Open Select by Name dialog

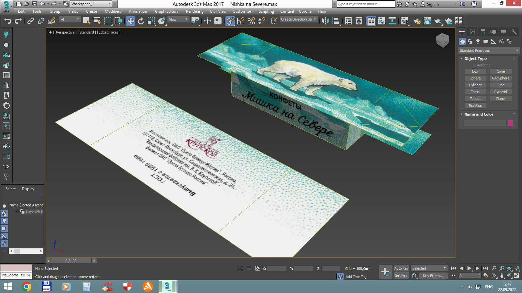tap(97, 21)
